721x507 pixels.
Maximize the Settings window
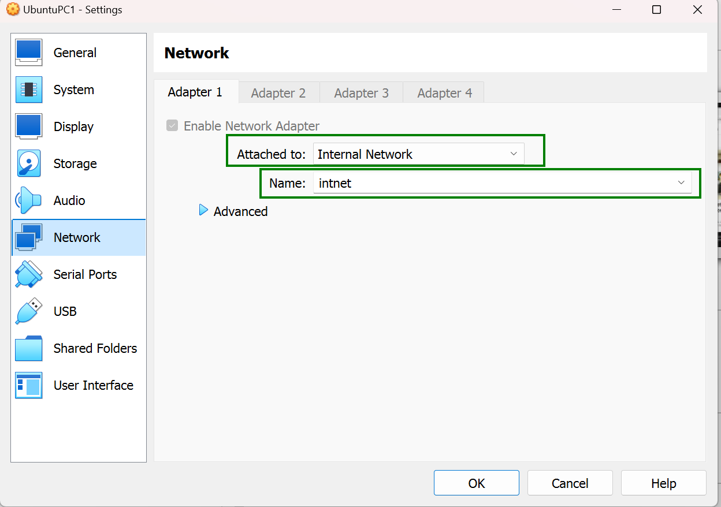(656, 10)
